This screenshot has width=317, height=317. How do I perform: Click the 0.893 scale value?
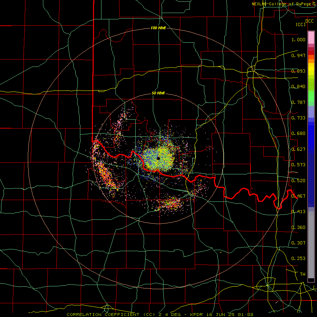coord(298,71)
